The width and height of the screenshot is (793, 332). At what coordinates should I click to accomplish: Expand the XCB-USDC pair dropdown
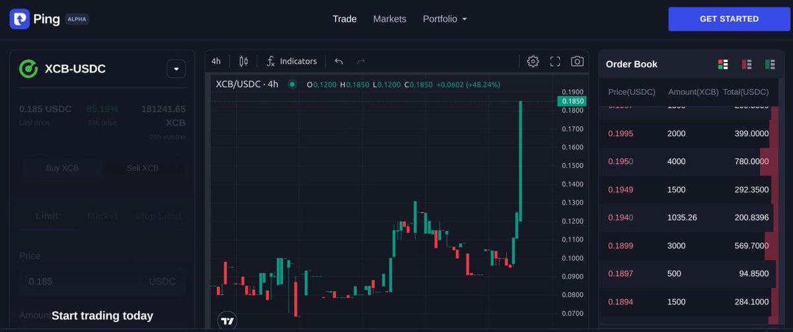point(176,69)
